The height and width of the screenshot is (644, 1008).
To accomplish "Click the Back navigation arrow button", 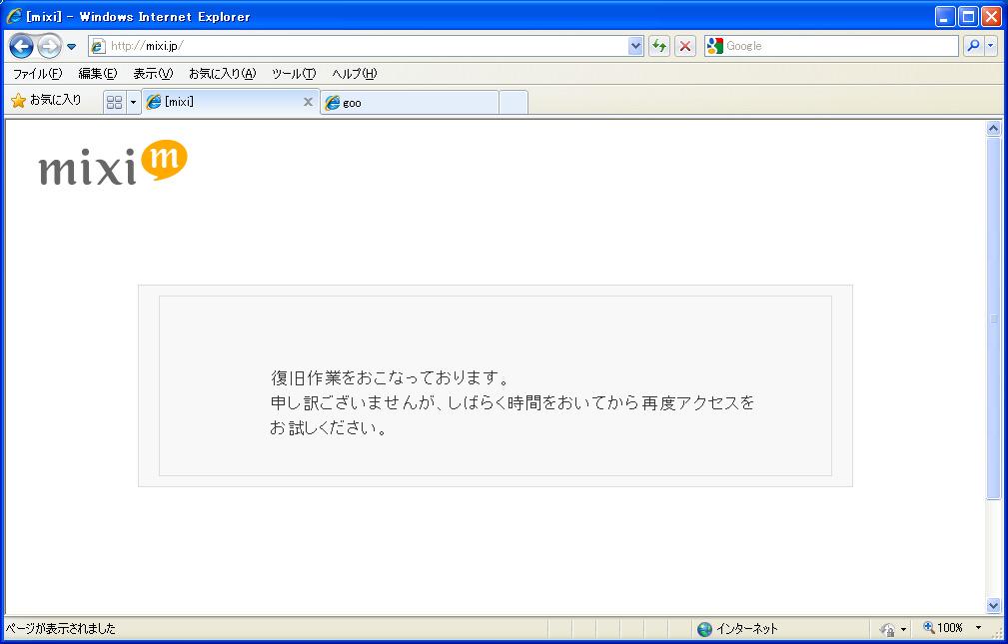I will pyautogui.click(x=21, y=46).
